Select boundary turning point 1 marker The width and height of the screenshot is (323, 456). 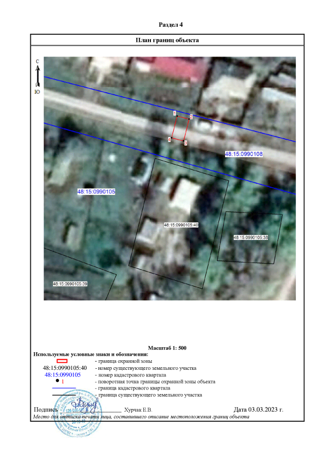pyautogui.click(x=177, y=116)
